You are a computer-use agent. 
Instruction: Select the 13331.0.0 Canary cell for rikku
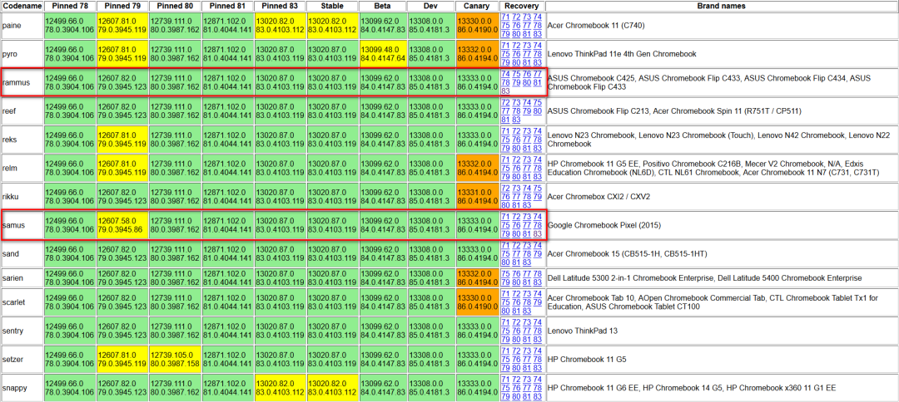point(476,197)
